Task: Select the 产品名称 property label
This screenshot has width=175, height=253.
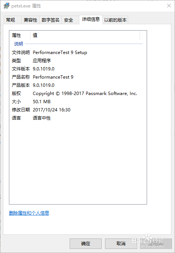Action: tap(21, 77)
